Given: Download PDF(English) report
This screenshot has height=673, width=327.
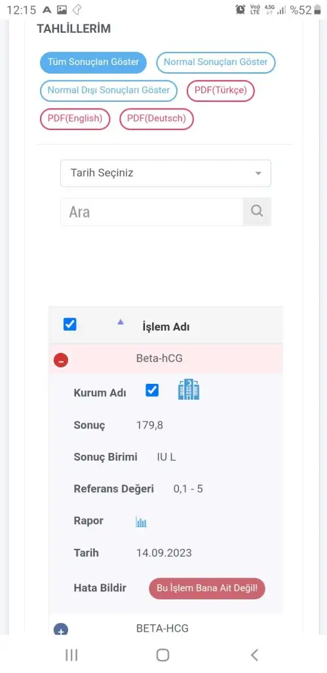Looking at the screenshot, I should tap(75, 119).
